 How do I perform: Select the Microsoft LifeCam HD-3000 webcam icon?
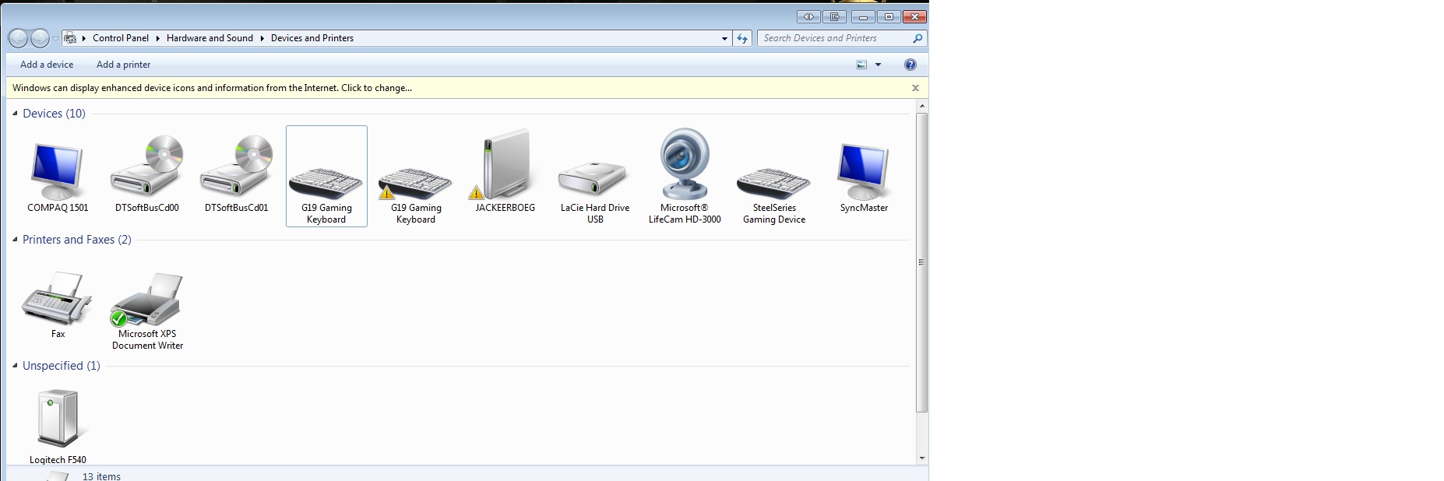click(685, 164)
